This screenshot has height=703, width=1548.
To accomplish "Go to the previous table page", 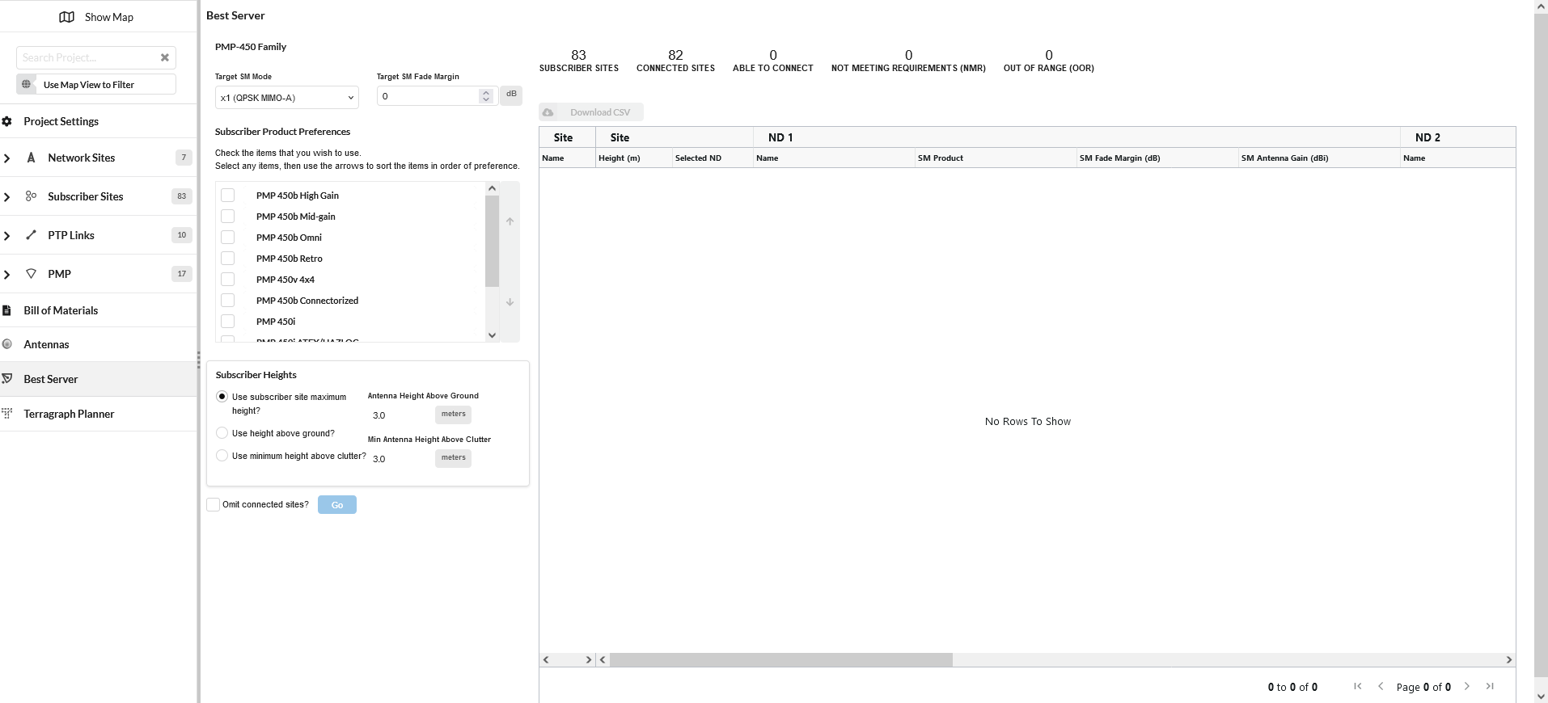I will [1381, 686].
